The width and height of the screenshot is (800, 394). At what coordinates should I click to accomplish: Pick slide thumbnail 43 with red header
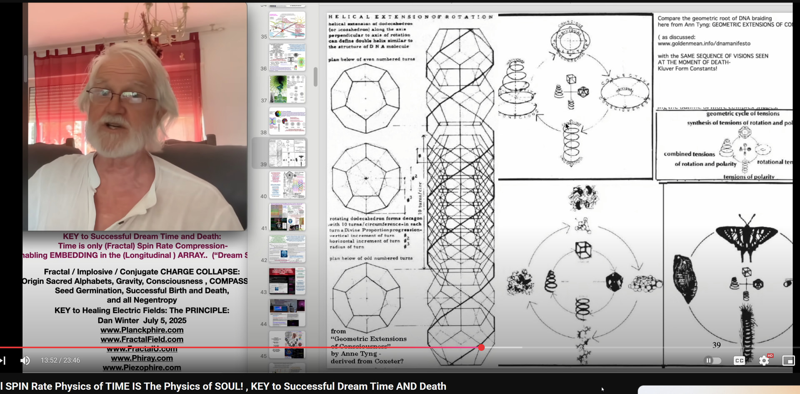[x=287, y=281]
